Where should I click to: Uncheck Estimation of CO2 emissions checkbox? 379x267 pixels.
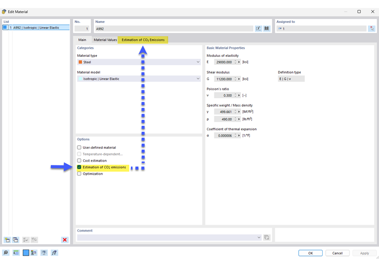[79, 167]
